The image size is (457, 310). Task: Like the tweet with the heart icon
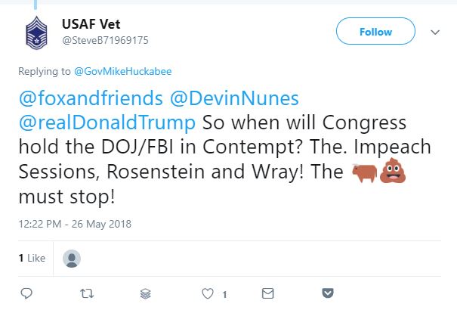[x=206, y=293]
